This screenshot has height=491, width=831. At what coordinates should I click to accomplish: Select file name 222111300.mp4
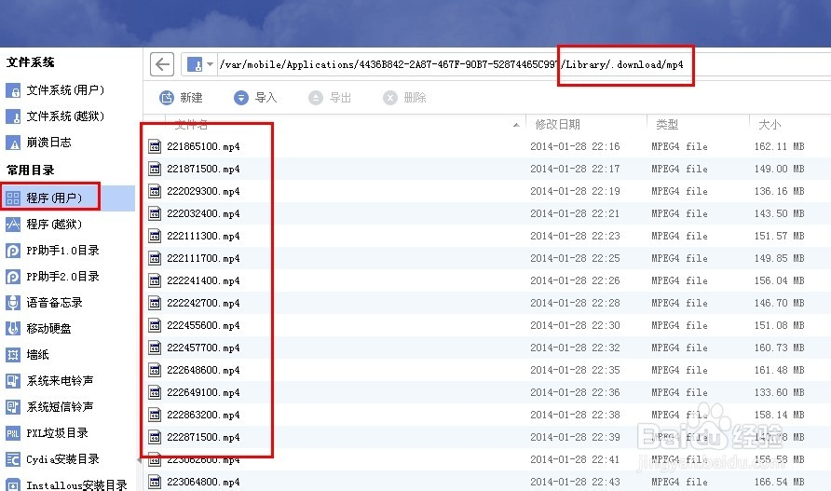click(x=203, y=236)
